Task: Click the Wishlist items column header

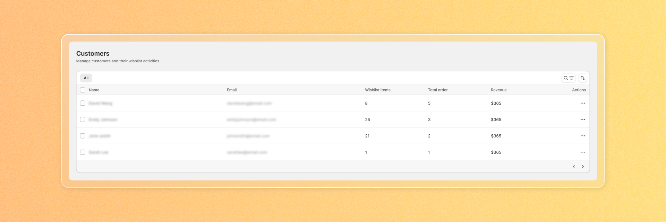Action: click(x=378, y=90)
